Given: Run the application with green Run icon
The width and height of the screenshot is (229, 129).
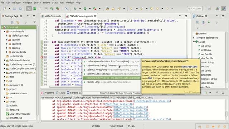Looking at the screenshot, I should (85, 9).
